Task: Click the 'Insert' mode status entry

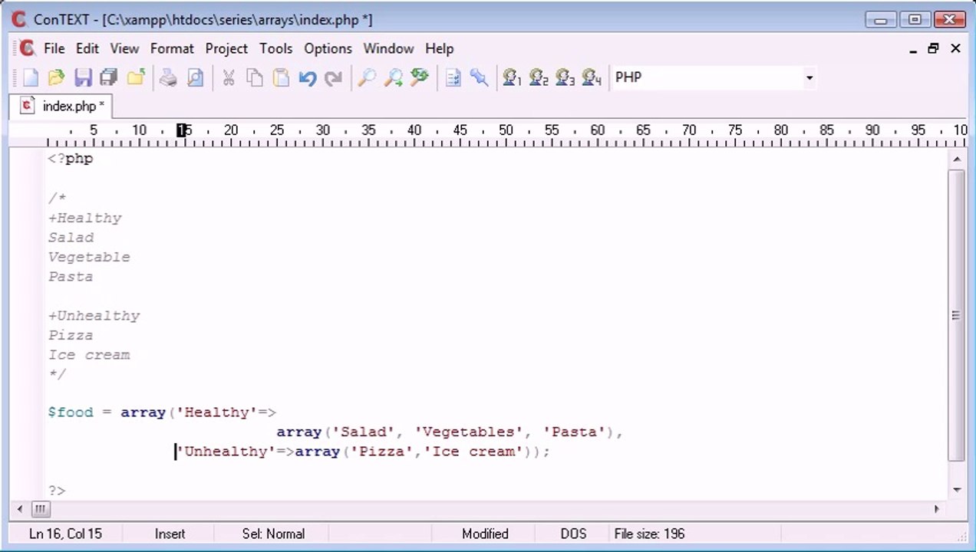Action: pos(170,534)
